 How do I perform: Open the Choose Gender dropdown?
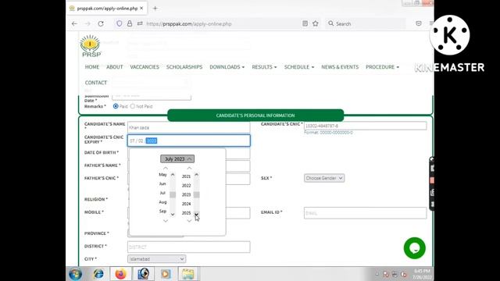point(324,178)
